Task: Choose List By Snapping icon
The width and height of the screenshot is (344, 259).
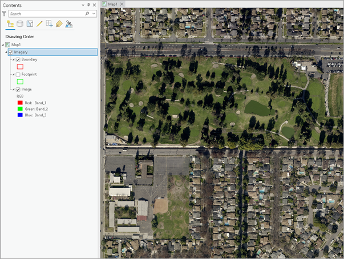Action: tap(49, 24)
